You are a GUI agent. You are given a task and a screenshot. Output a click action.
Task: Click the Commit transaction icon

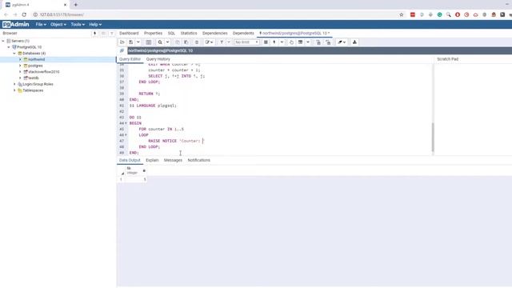coord(318,42)
